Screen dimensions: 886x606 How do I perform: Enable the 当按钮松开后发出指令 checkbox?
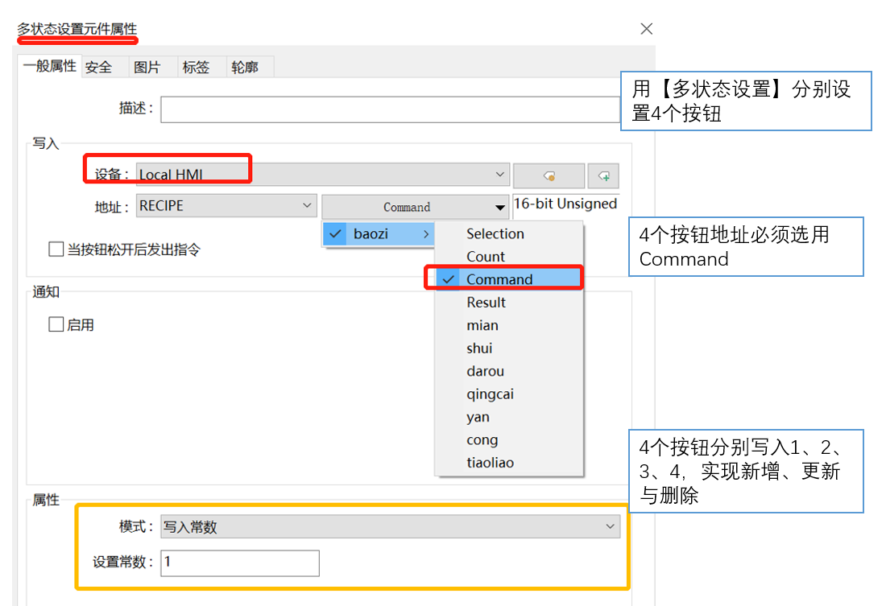pos(56,249)
